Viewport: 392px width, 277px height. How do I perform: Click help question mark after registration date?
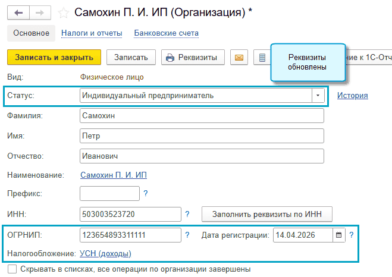(352, 235)
